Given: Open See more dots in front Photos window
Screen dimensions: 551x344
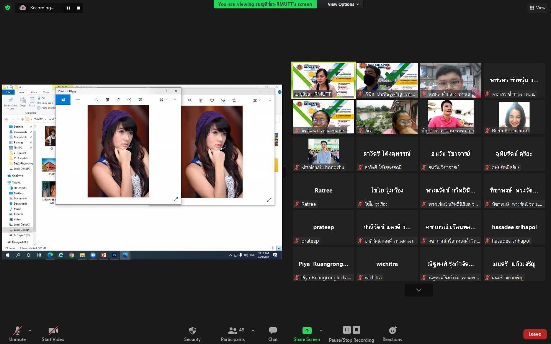Looking at the screenshot, I should click(176, 100).
